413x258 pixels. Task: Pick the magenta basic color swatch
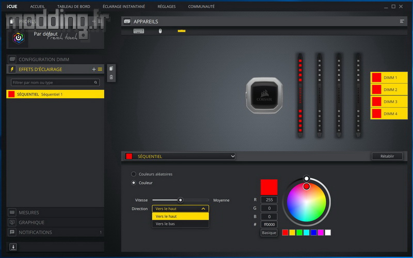pos(321,233)
